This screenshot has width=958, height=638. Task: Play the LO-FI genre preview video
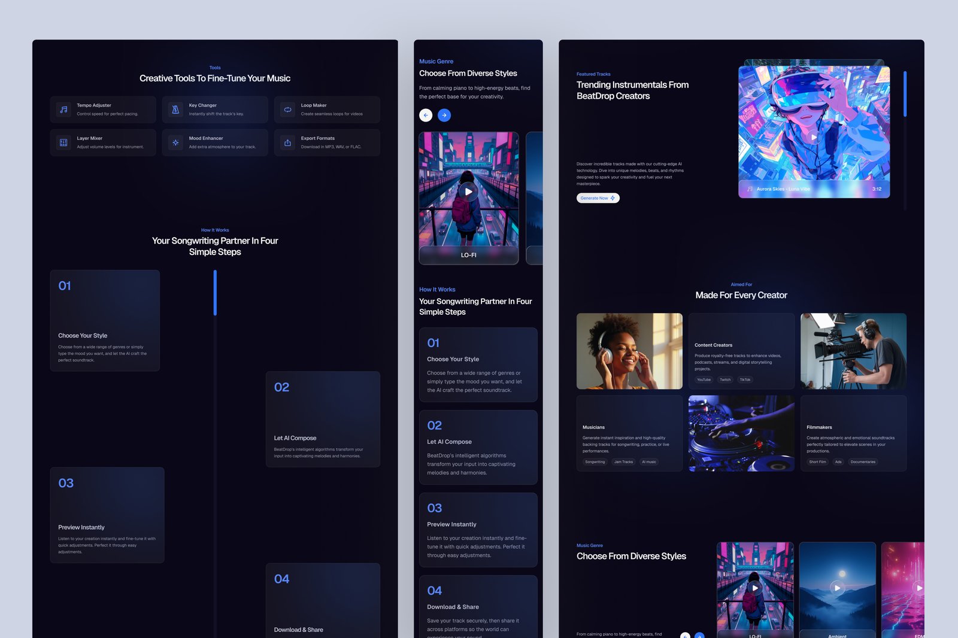point(468,192)
